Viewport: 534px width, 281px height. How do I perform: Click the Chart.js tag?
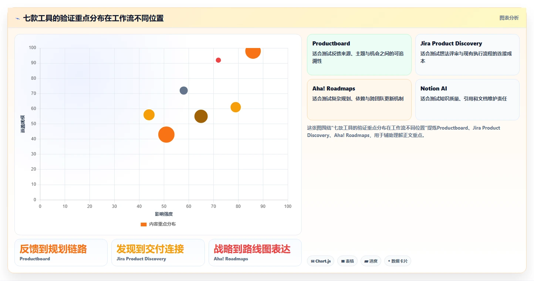(321, 261)
